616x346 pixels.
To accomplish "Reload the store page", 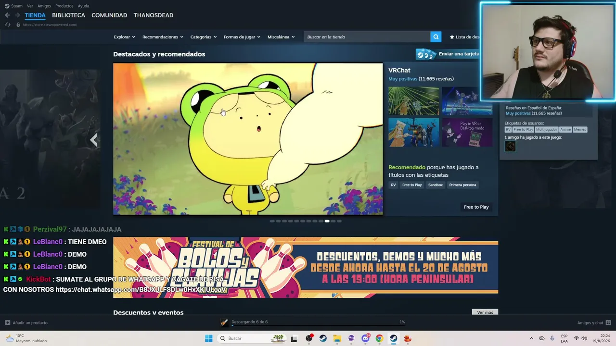I will point(8,25).
